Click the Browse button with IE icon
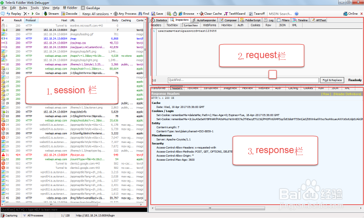This screenshot has height=218, width=364. pos(187,14)
